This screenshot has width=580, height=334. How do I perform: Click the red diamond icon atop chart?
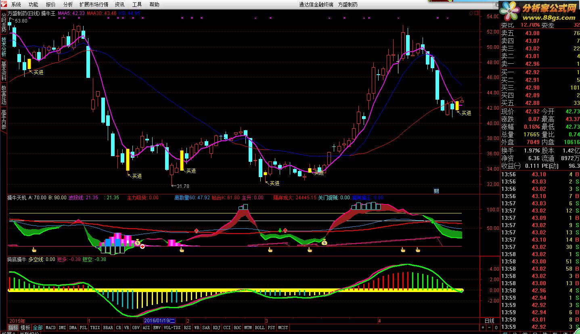471,13
